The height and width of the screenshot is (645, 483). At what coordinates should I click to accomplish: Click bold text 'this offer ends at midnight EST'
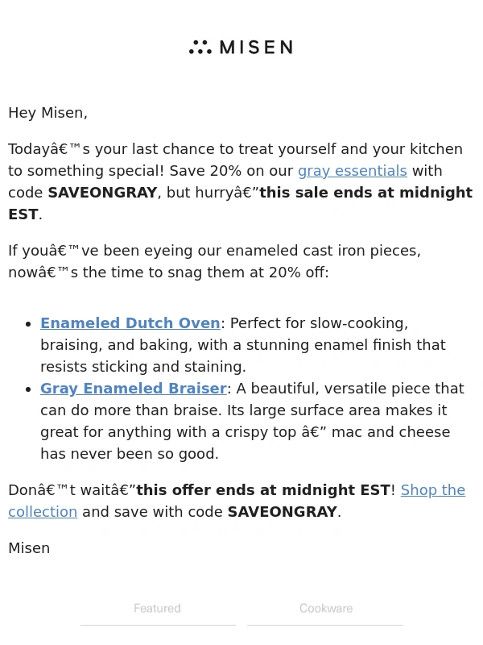tap(262, 490)
